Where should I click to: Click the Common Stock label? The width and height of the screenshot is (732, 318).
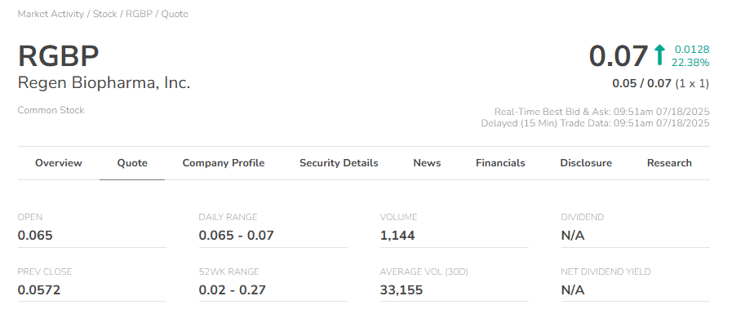pyautogui.click(x=51, y=111)
